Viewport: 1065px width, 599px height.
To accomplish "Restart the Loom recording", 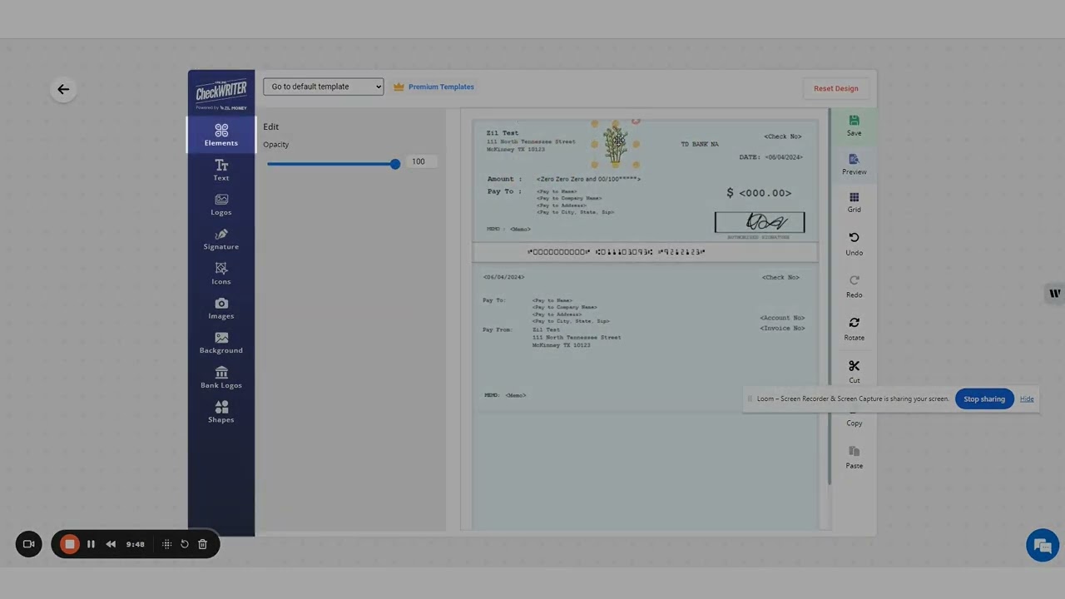I will pos(185,544).
